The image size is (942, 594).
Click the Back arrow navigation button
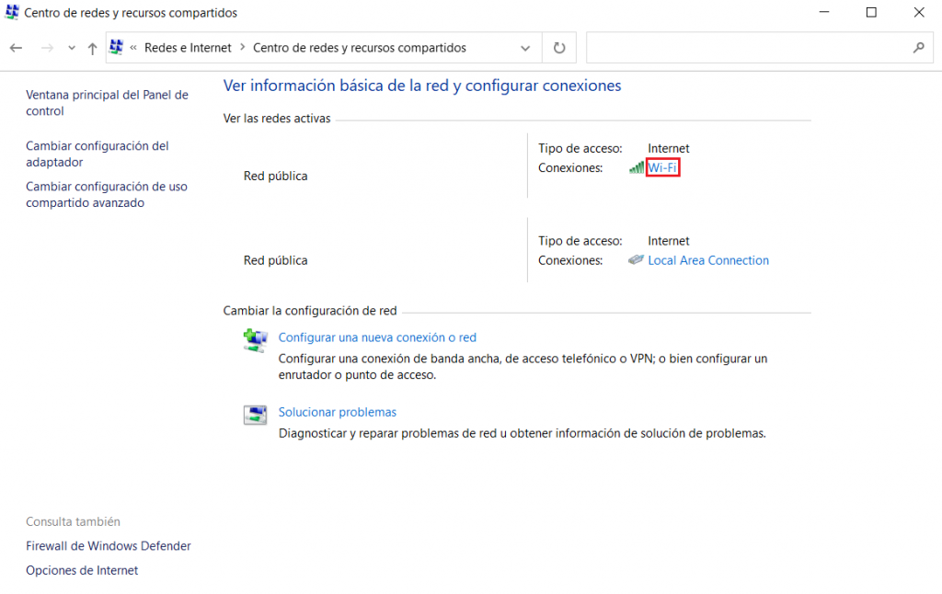pos(17,48)
